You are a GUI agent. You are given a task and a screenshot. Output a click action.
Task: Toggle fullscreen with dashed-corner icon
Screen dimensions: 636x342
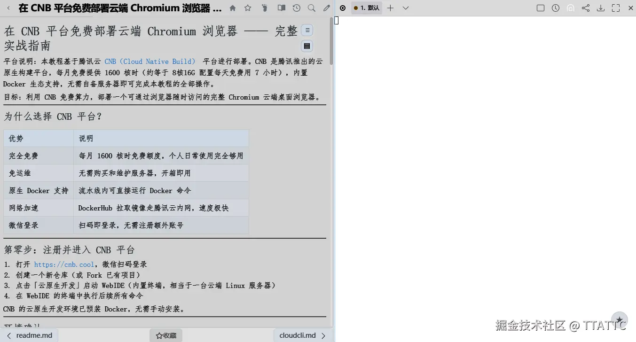click(616, 8)
